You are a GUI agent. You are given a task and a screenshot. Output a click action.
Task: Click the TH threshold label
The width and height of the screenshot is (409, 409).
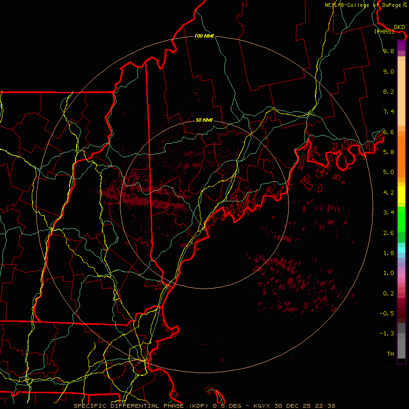click(390, 354)
